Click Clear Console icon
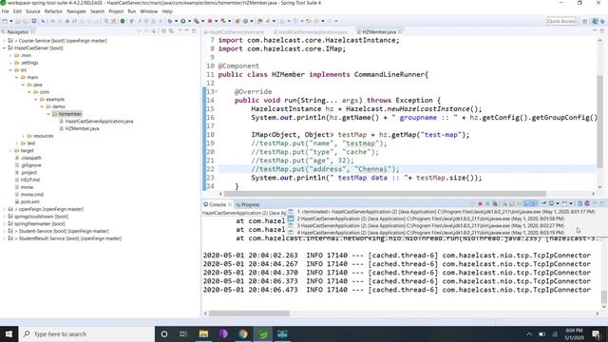Image resolution: width=608 pixels, height=342 pixels. click(505, 203)
